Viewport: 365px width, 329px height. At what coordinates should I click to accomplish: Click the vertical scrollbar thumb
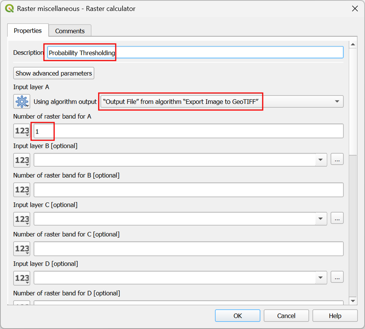pos(353,101)
